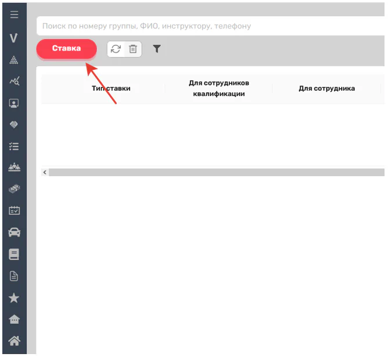Click the search field for group or name
The width and height of the screenshot is (388, 357).
[x=209, y=26]
